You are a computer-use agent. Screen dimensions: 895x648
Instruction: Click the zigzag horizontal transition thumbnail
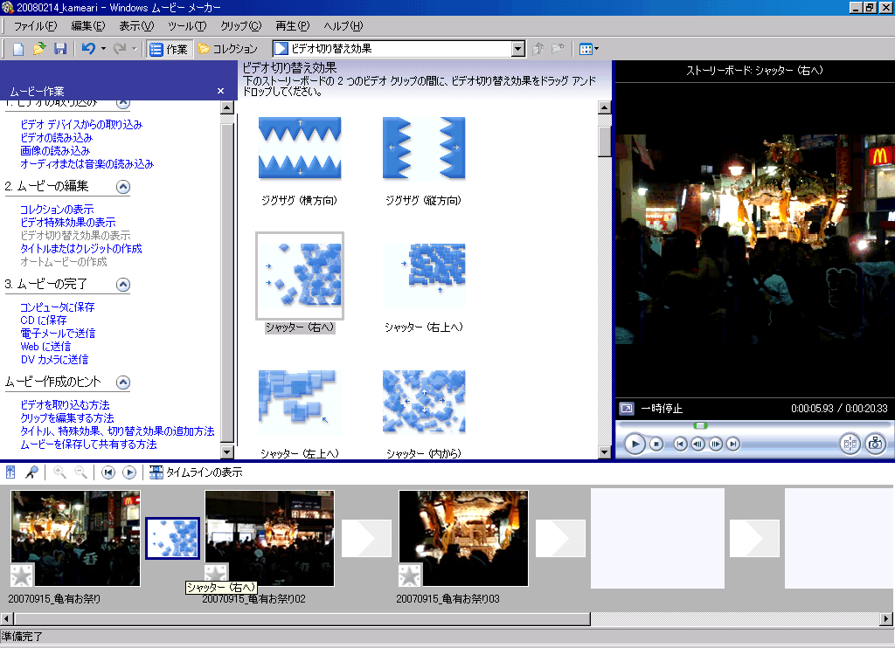pos(300,148)
